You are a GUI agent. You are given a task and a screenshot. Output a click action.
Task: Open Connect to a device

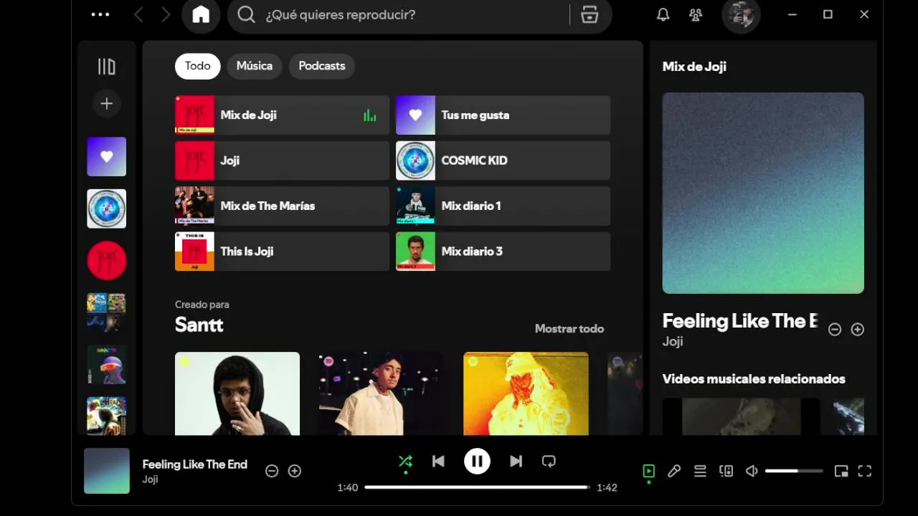[x=726, y=471]
